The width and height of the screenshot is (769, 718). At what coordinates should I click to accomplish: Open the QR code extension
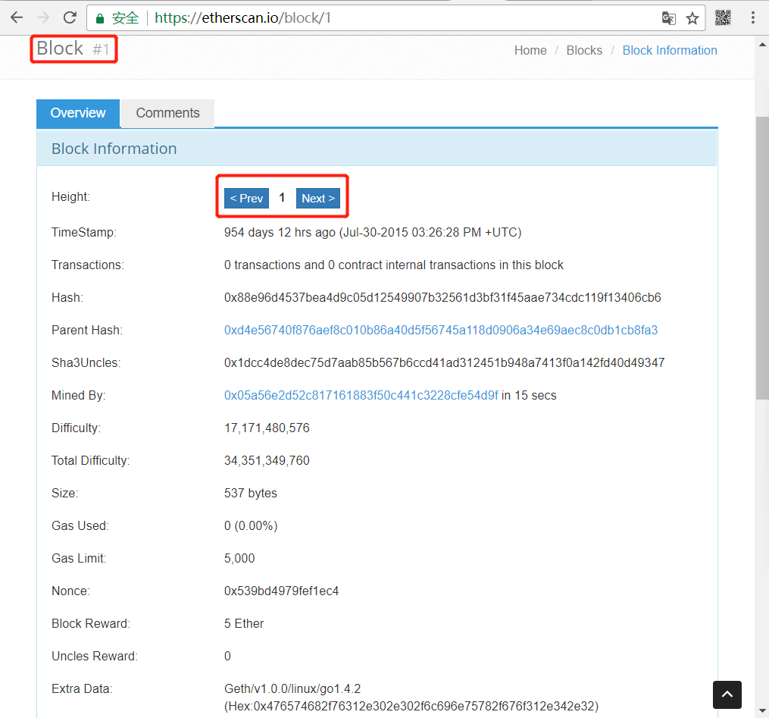click(x=723, y=17)
